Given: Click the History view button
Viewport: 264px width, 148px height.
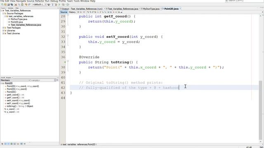Looking at the screenshot, I should pos(72,12).
